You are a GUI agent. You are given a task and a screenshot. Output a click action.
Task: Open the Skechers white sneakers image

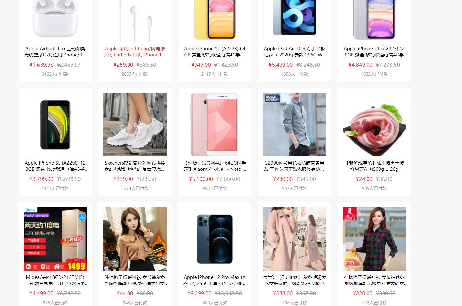click(135, 125)
